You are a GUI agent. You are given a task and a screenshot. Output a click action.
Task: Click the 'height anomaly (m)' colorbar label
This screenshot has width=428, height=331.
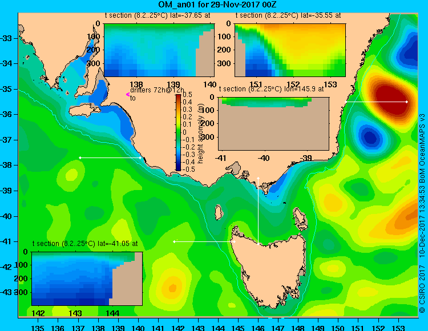pos(200,134)
